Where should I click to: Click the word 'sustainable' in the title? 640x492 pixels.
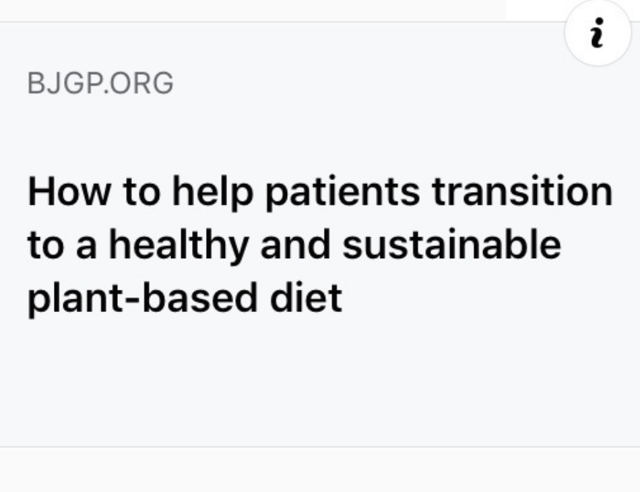(452, 244)
